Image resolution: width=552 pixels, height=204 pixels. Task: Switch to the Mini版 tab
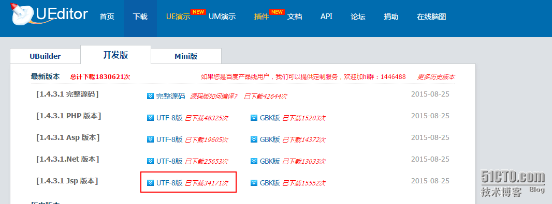(x=186, y=56)
